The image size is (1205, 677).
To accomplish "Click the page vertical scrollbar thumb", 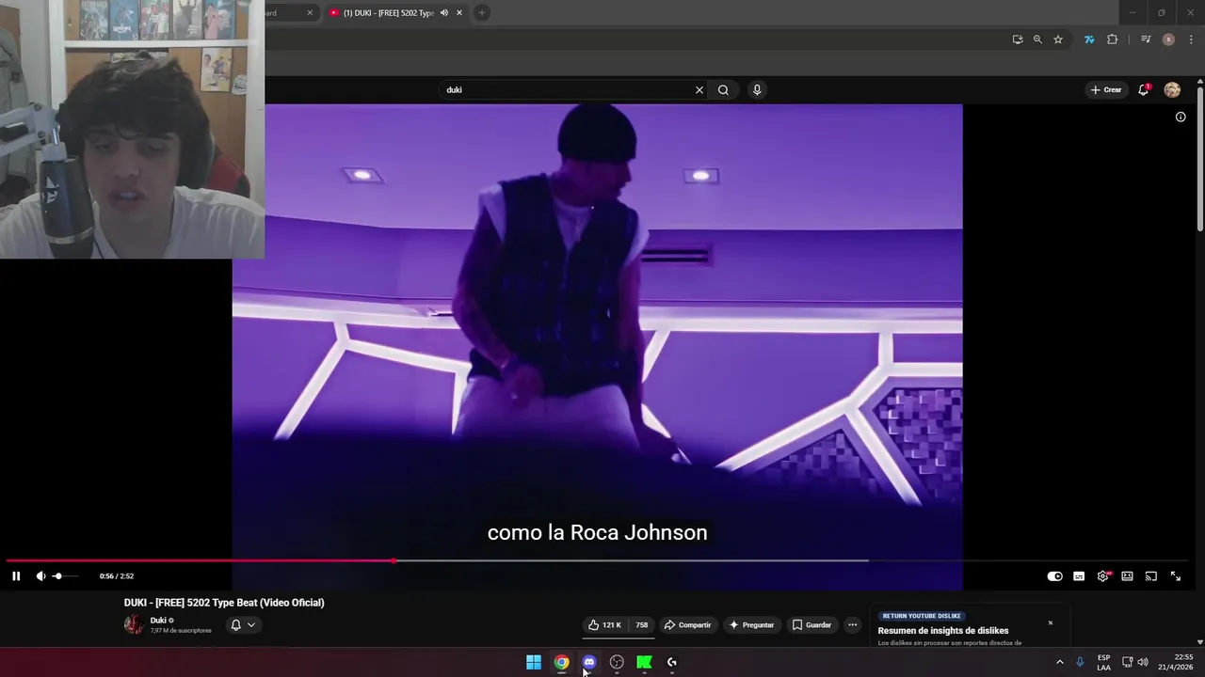I will tap(1200, 158).
